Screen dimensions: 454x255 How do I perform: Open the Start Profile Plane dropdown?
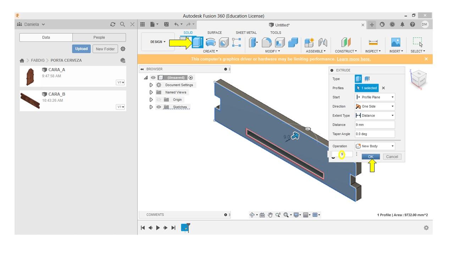(x=375, y=97)
